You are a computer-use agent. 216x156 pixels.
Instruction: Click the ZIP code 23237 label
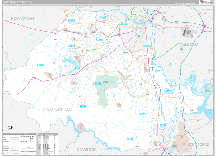click(x=158, y=71)
